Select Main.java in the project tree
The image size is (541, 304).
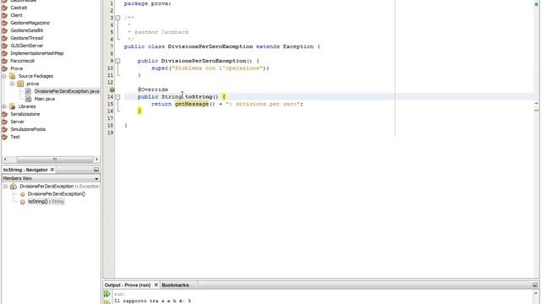coord(45,99)
